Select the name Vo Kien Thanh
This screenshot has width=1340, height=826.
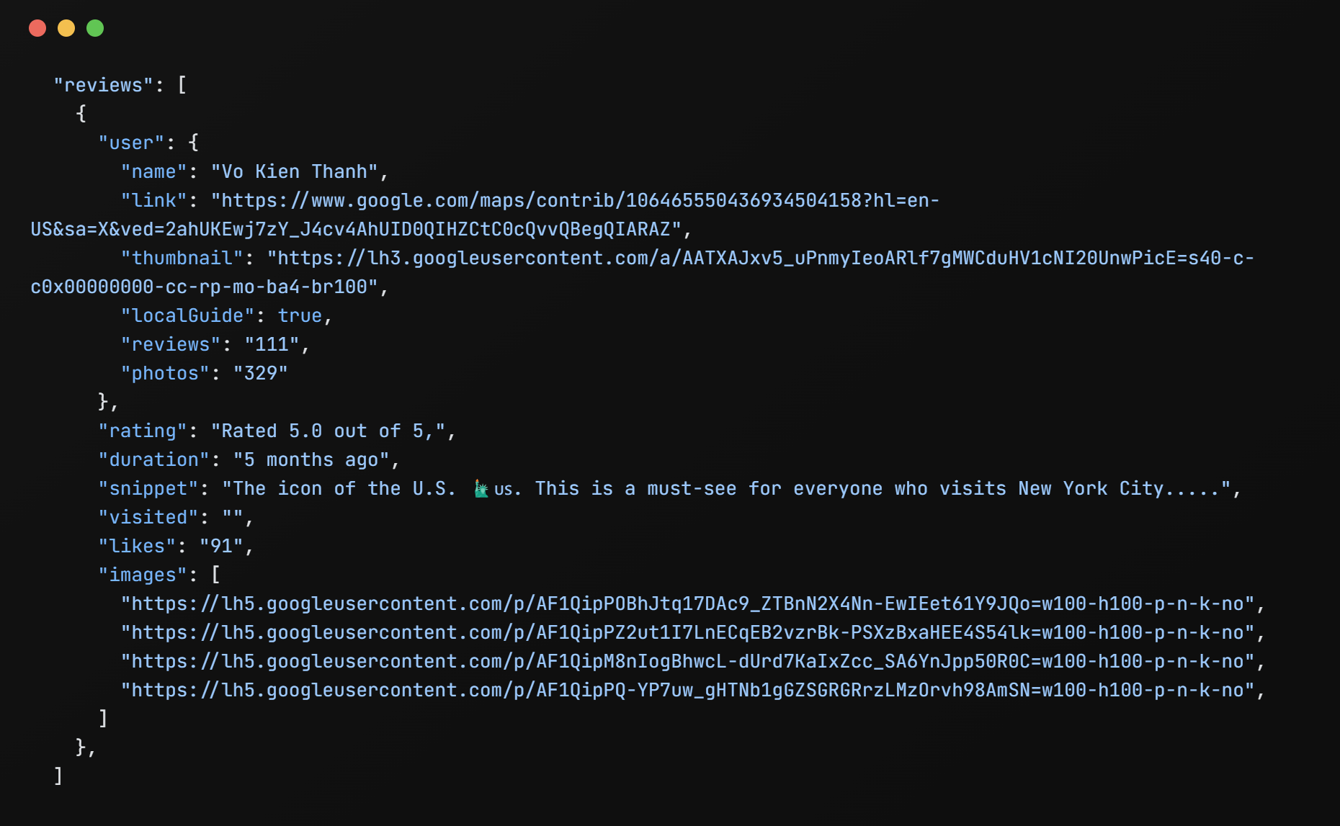(x=297, y=171)
